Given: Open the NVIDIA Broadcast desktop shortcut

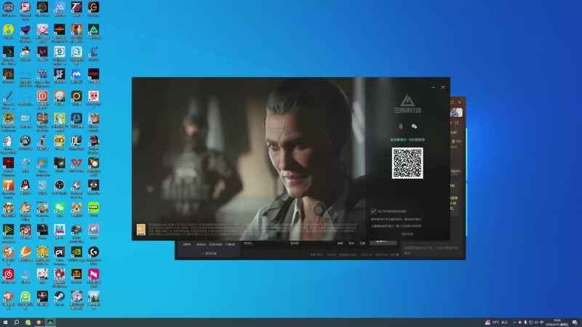Looking at the screenshot, I should pos(8,232).
